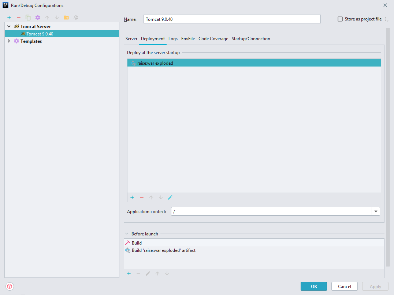
Task: Select raise:war exploded deployment row
Action: [x=254, y=63]
